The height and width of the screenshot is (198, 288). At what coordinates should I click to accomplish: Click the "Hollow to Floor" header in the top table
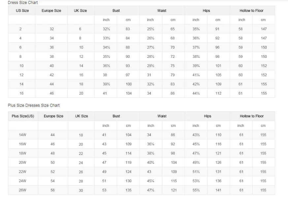[x=251, y=11]
